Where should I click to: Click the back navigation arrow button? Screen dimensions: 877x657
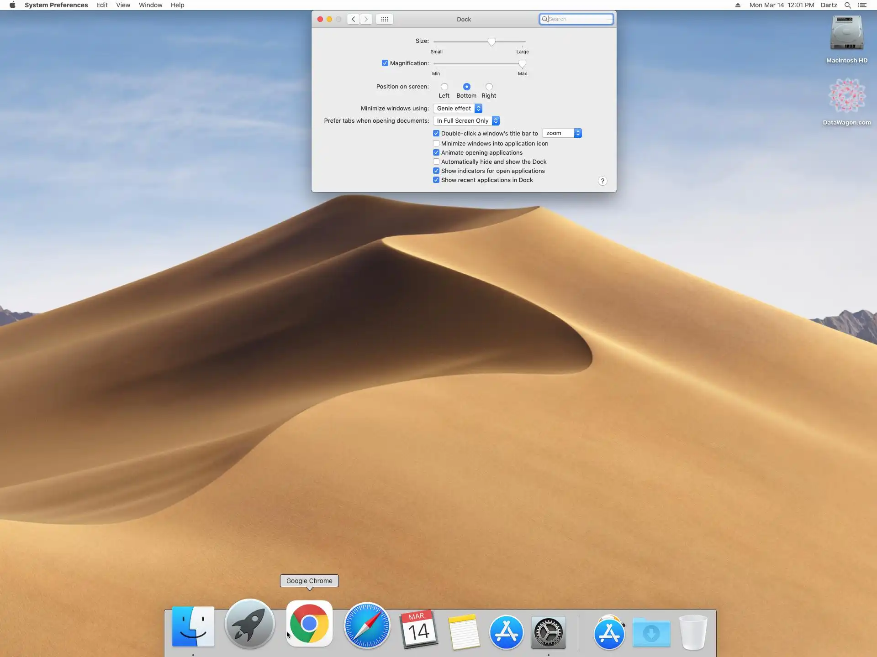tap(353, 19)
